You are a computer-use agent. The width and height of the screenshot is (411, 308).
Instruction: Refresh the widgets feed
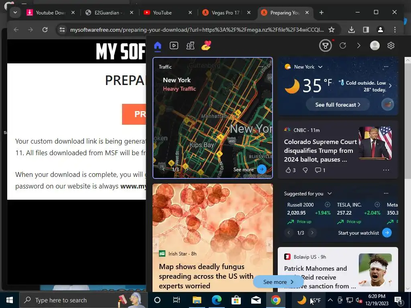click(343, 46)
